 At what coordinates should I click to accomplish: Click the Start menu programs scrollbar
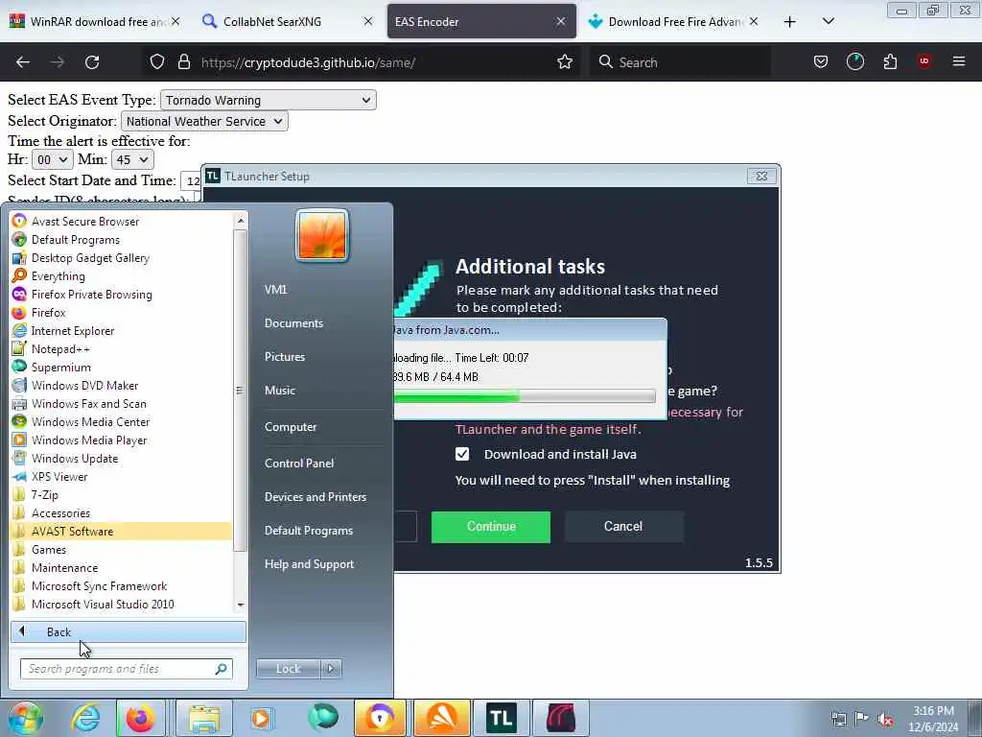[x=241, y=391]
